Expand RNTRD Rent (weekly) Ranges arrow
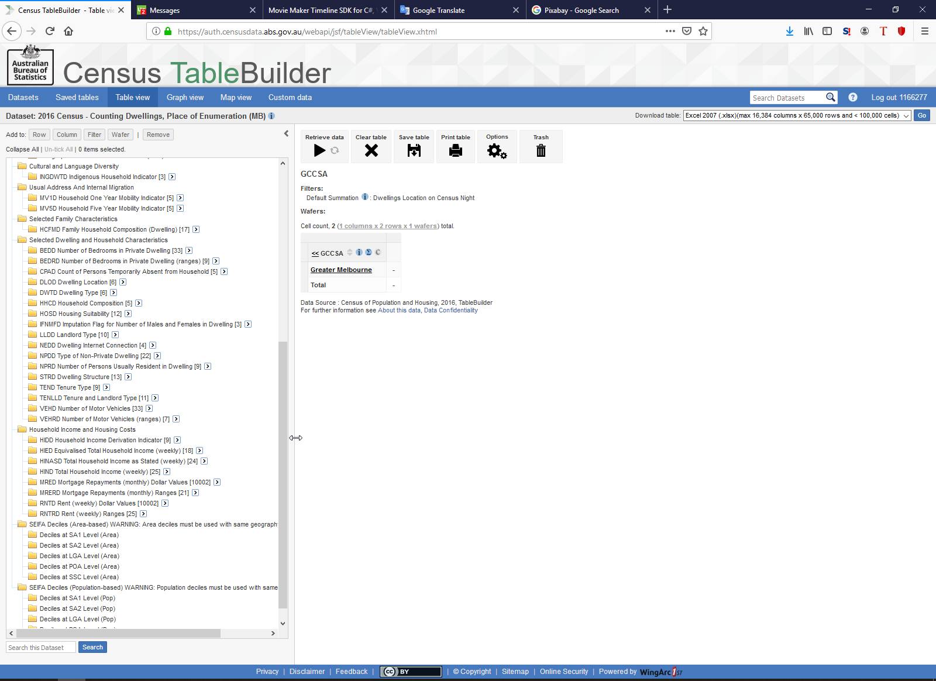936x681 pixels. 143,514
